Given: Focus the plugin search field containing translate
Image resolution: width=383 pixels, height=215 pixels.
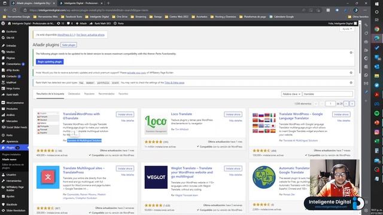Looking at the screenshot, I should [327, 94].
